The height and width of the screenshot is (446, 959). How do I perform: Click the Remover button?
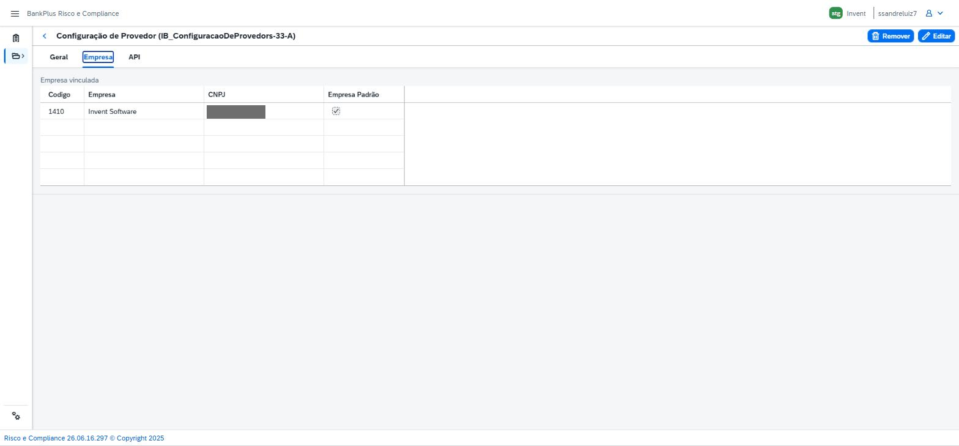[891, 36]
